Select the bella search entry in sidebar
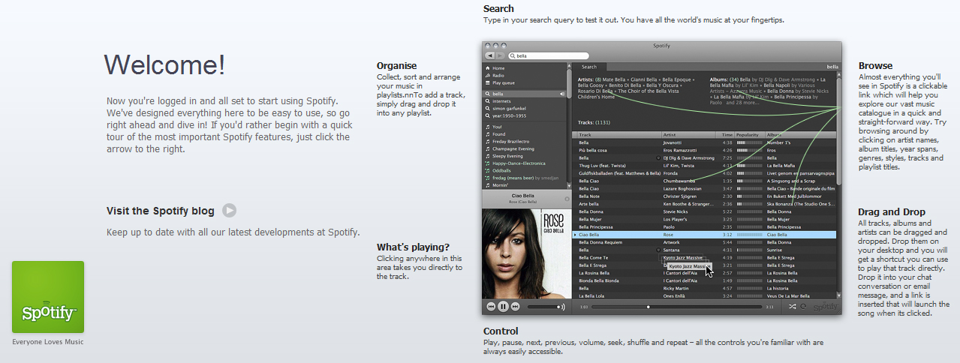Viewport: 960px width, 363px height. point(524,94)
